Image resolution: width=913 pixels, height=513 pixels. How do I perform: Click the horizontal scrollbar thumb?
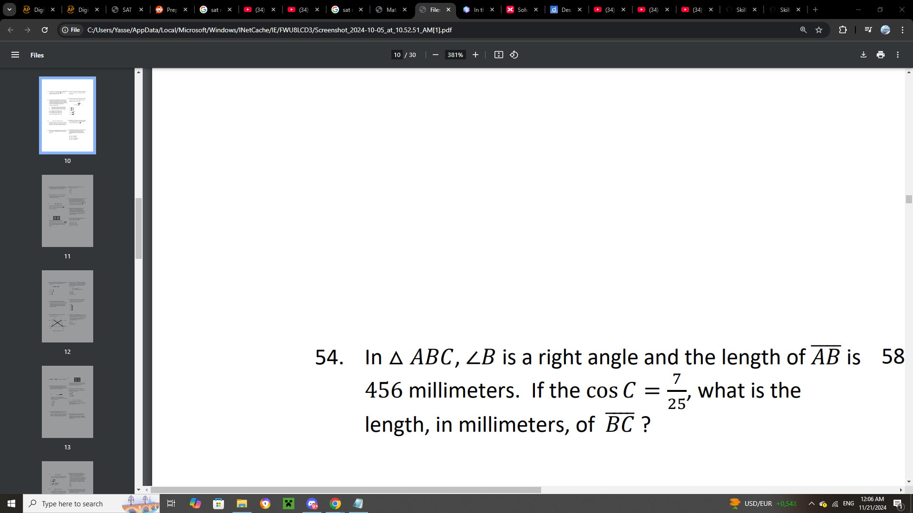[346, 490]
